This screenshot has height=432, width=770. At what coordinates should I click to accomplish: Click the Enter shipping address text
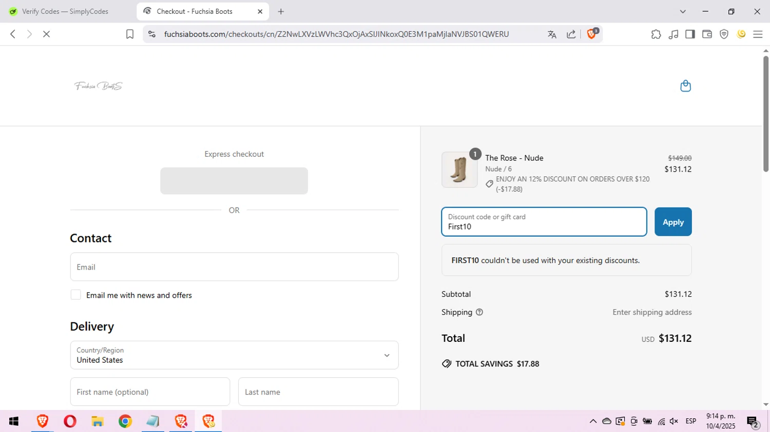652,312
